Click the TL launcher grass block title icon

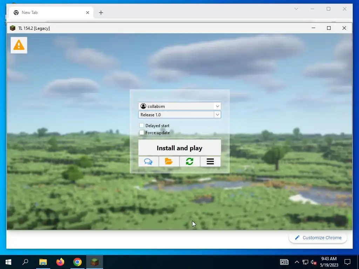13,28
